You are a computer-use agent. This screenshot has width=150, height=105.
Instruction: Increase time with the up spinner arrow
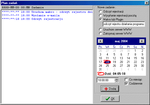[x=116, y=79]
